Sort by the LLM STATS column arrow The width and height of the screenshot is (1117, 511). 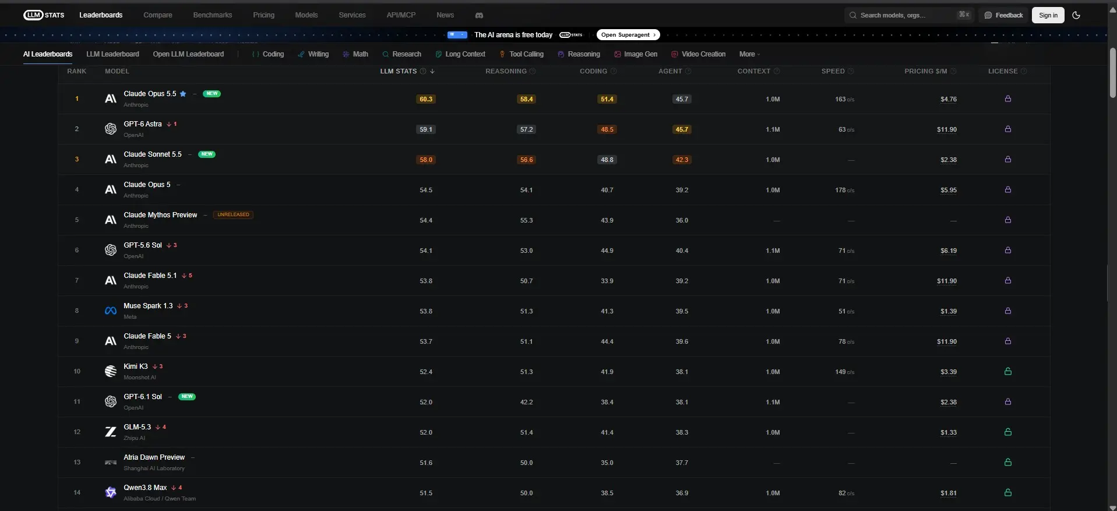click(x=432, y=71)
